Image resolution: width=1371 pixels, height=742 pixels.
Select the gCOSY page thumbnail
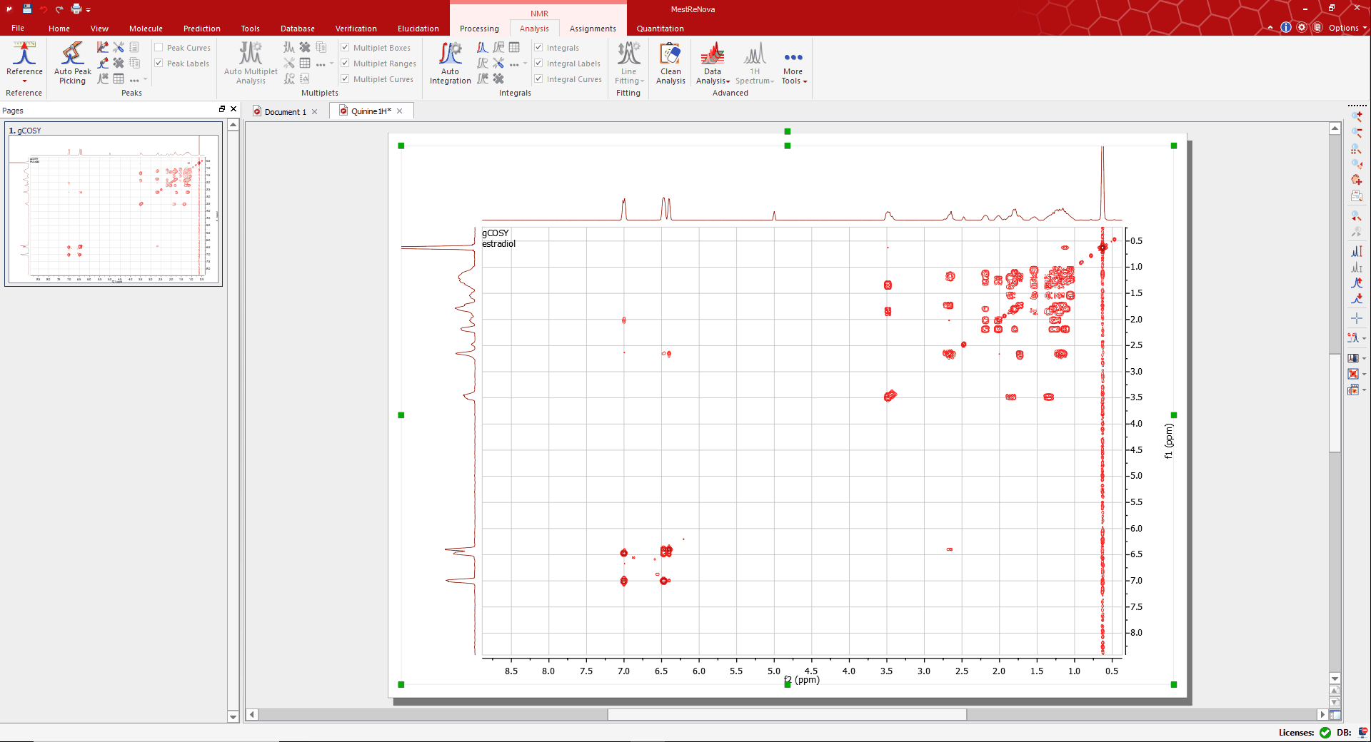[114, 204]
